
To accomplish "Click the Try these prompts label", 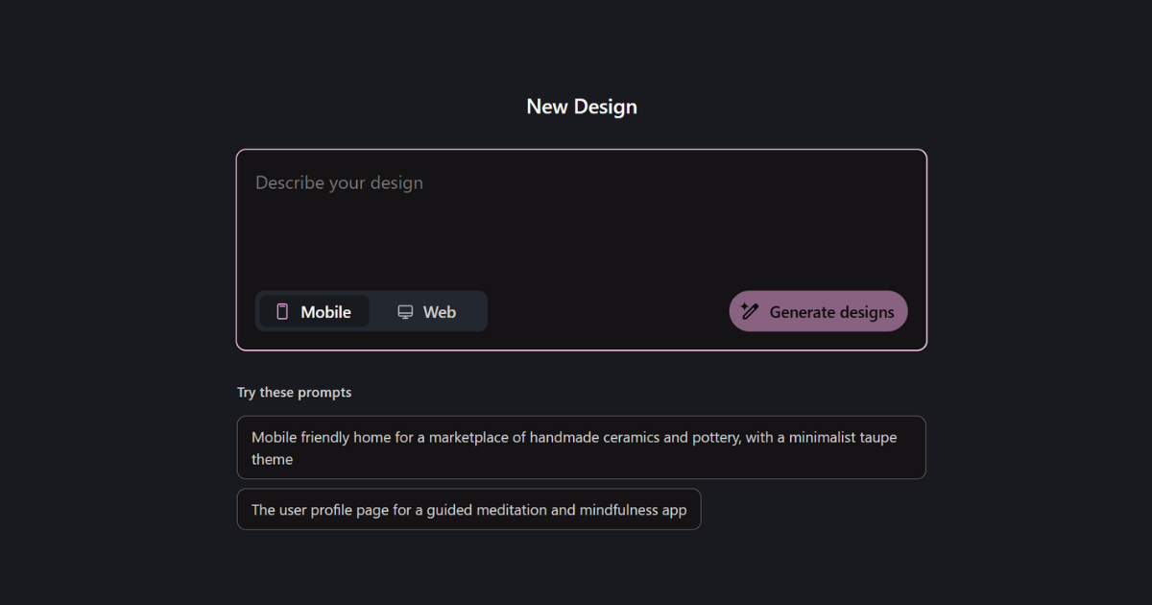I will (x=294, y=393).
